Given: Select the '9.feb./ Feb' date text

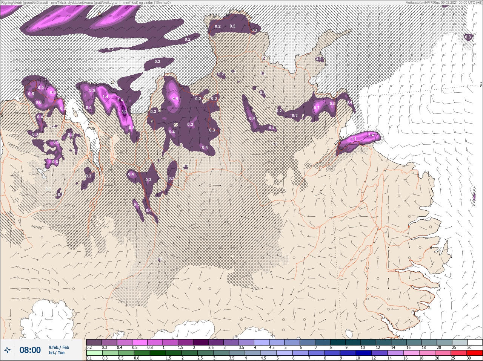Looking at the screenshot, I should [59, 347].
